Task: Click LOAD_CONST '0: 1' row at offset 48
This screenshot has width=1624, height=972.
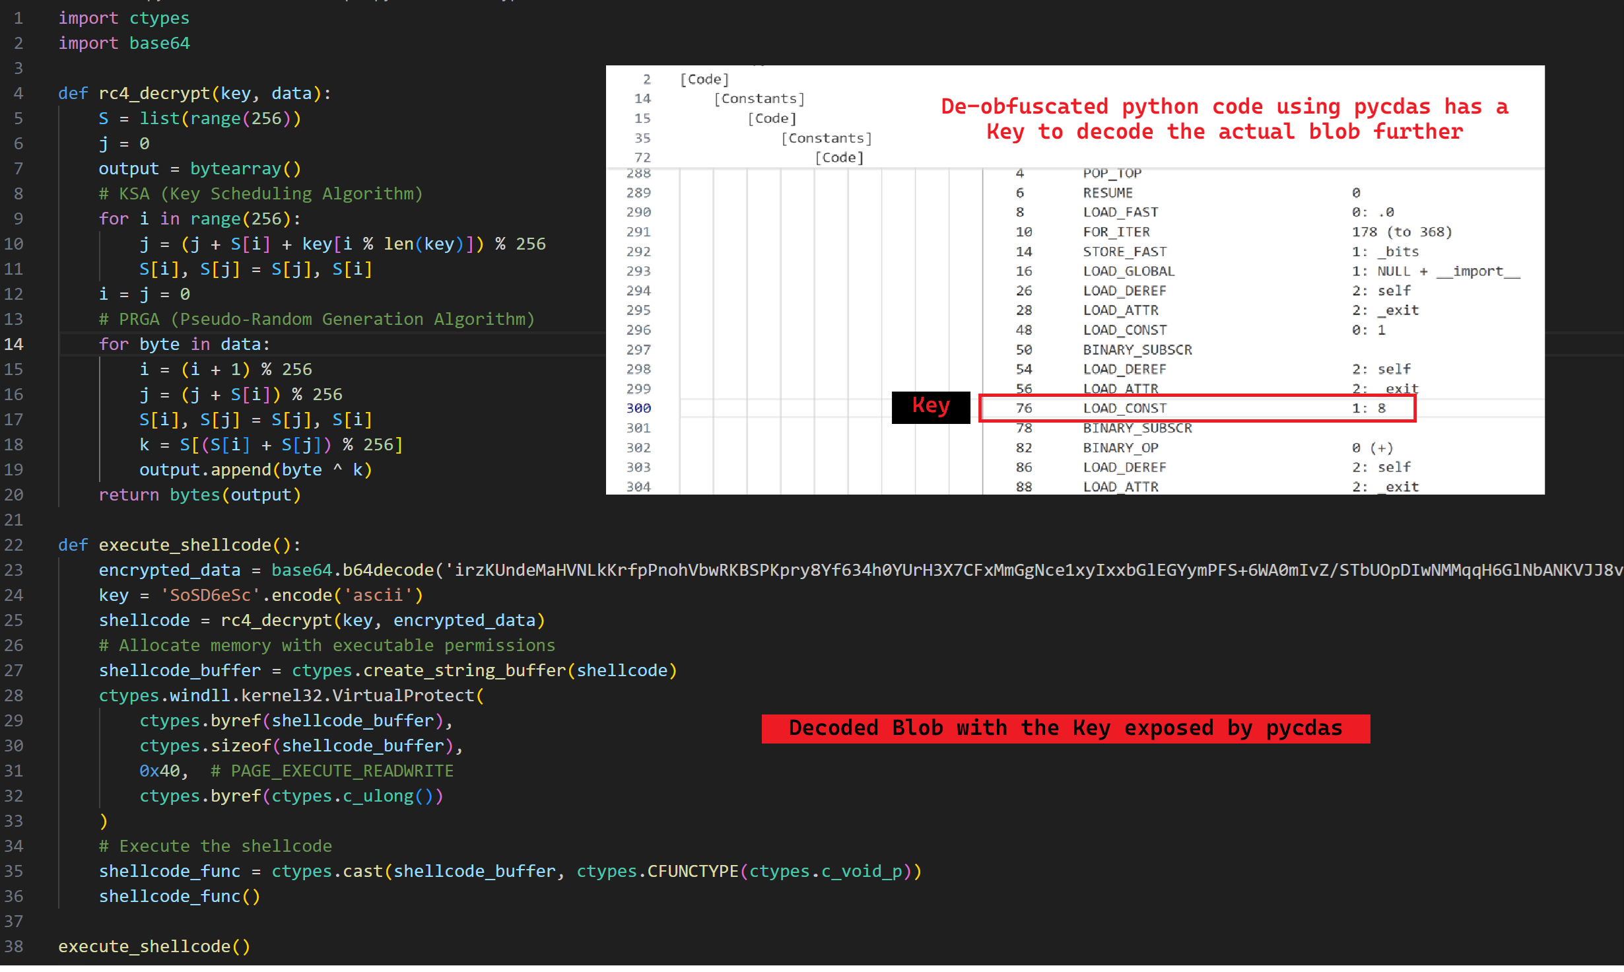Action: click(x=1201, y=330)
